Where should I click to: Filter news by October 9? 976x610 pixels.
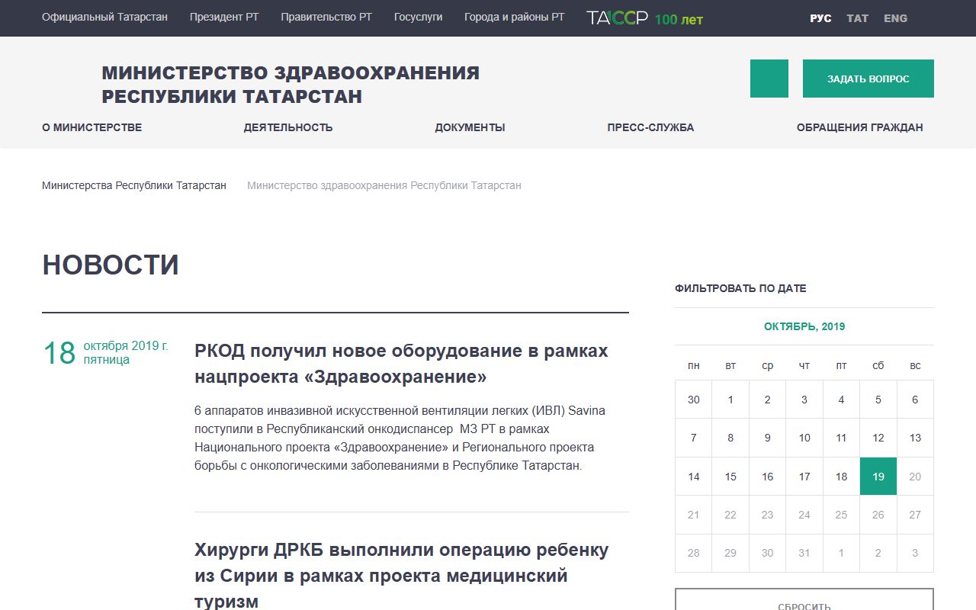[x=767, y=438]
